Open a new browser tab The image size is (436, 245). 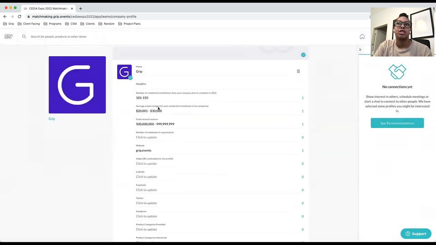pos(80,9)
